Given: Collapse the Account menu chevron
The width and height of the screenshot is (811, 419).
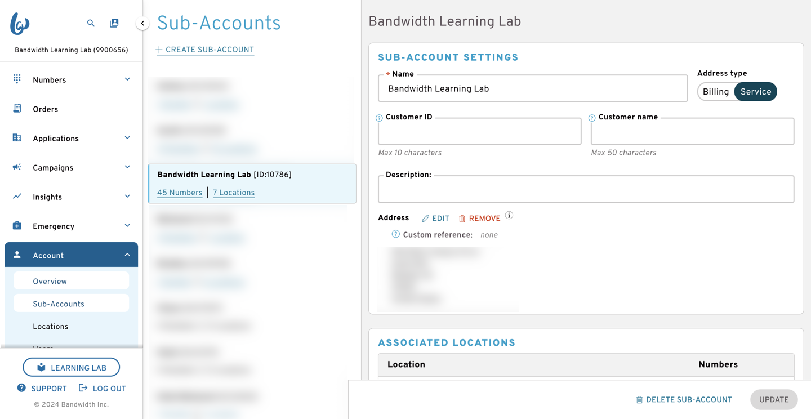Looking at the screenshot, I should [127, 255].
